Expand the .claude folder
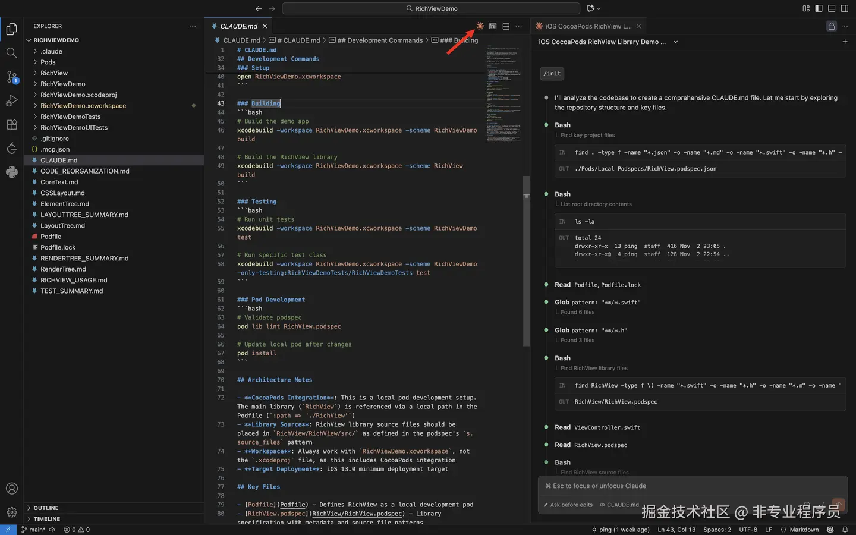The image size is (856, 535). click(114, 51)
